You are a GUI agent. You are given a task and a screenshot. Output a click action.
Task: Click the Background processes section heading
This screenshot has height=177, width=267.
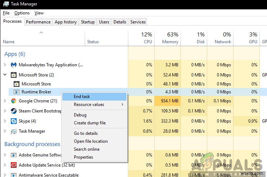(32, 144)
